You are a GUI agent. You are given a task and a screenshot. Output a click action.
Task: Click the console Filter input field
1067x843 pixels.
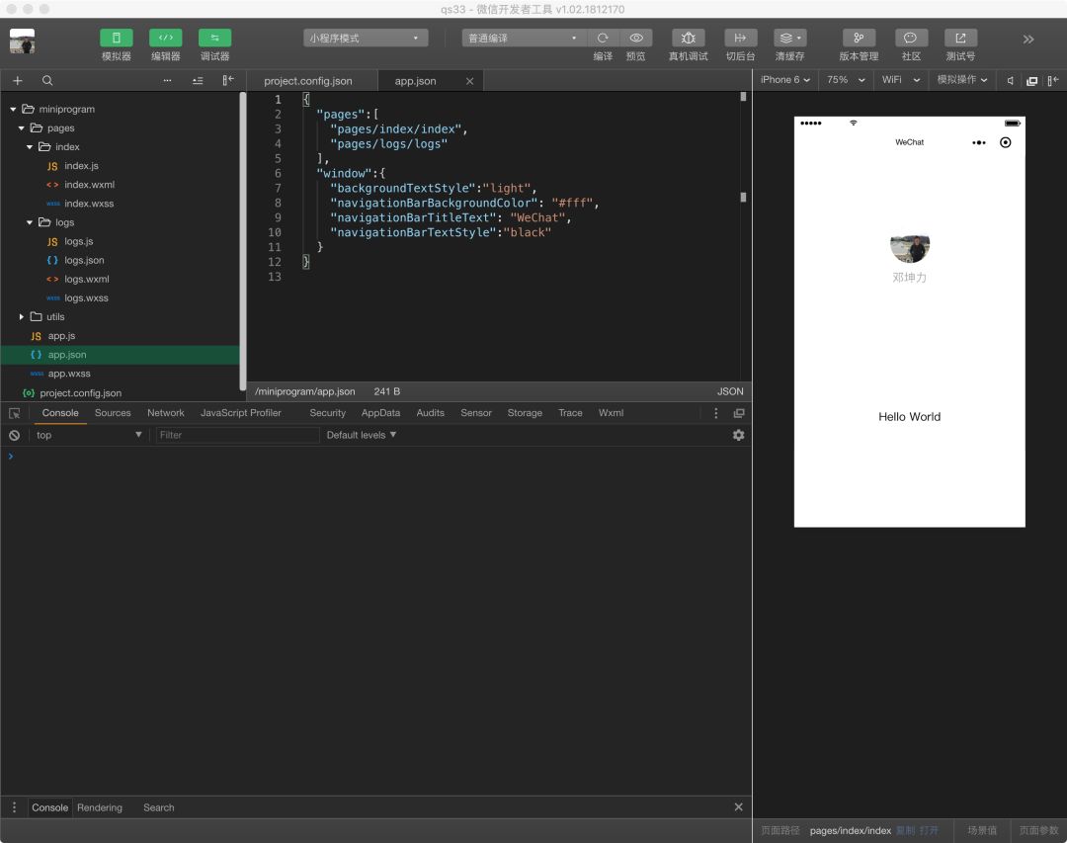pos(237,435)
